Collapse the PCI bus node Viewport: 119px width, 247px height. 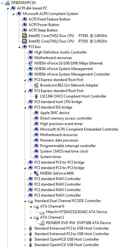point(19,47)
